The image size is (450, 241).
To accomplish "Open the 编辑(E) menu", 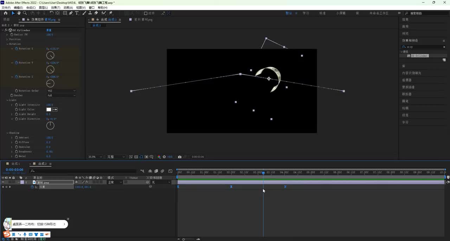I will (x=18, y=7).
